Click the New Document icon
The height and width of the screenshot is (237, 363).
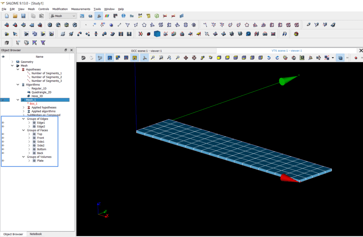[6, 16]
